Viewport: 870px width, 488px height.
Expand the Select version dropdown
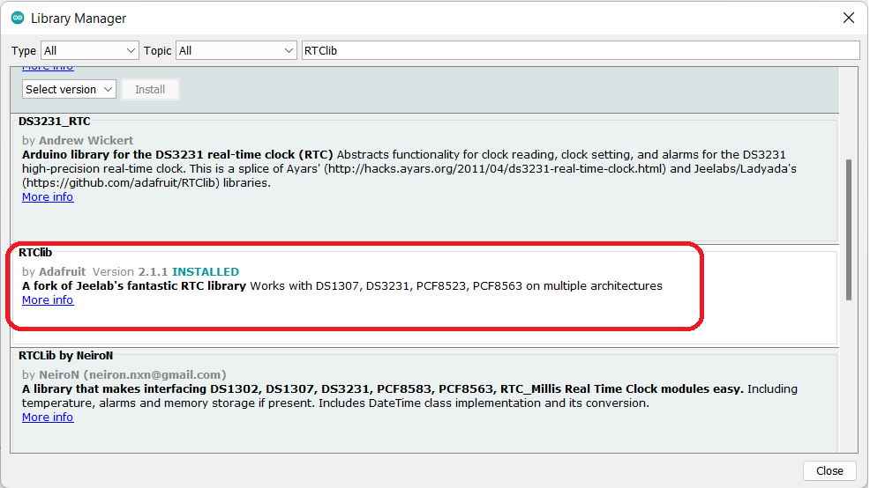(x=69, y=89)
